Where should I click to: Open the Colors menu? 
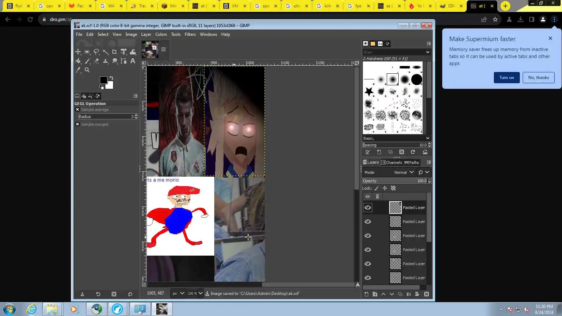(x=161, y=34)
